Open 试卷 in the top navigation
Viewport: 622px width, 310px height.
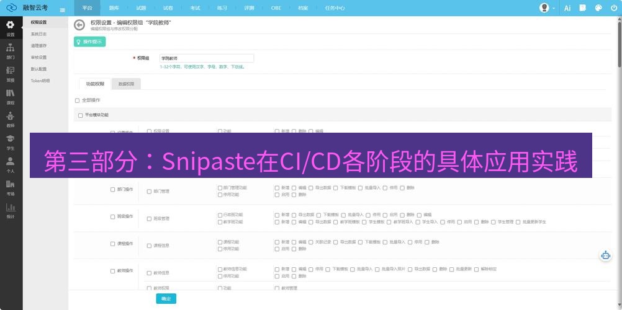[168, 8]
